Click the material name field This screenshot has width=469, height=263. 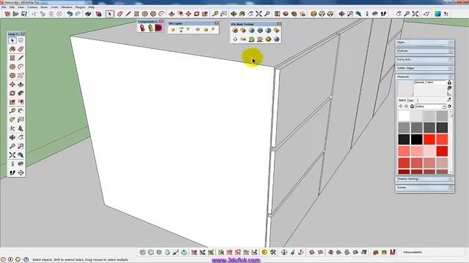point(430,83)
